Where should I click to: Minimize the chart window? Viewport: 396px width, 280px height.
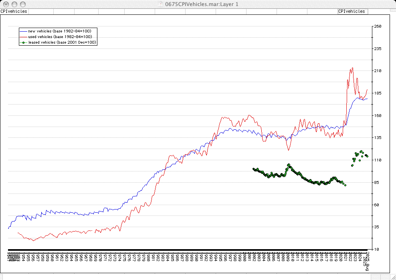click(14, 4)
